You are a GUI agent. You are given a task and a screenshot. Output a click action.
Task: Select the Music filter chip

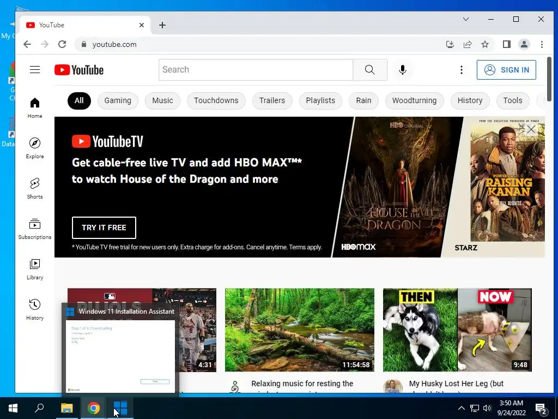[x=162, y=100]
